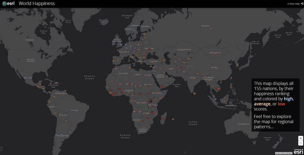Click the Australia country label
Viewport: 304px width, 155px height.
click(243, 124)
